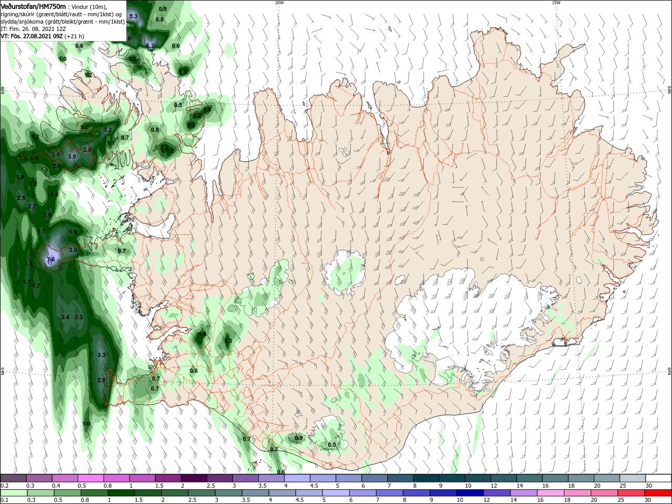Click the Veðurstofan/HM750m title text
Screen dimensions: 672x504
(x=34, y=6)
